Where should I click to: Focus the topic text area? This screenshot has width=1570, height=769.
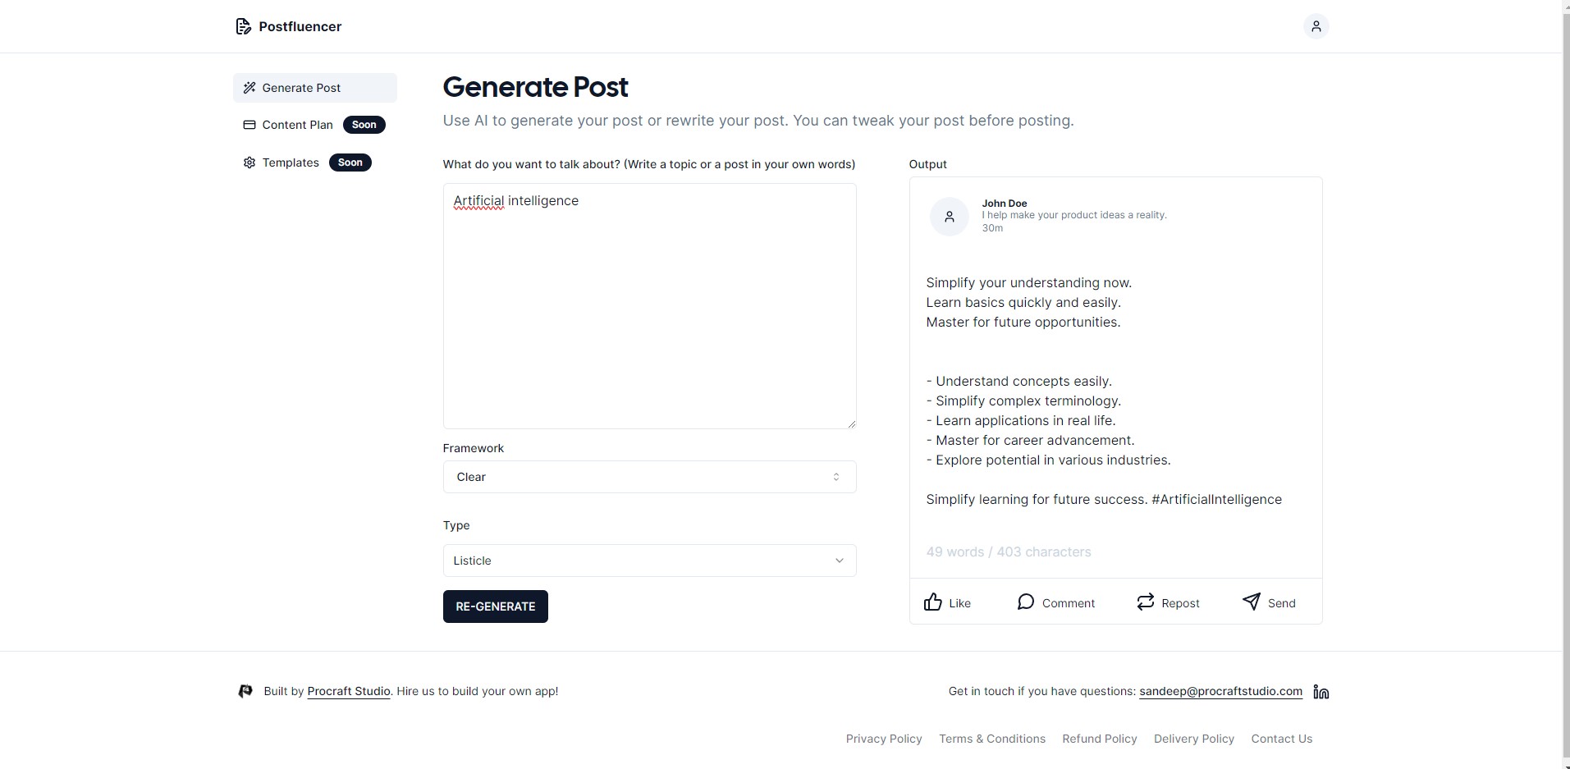(x=649, y=305)
